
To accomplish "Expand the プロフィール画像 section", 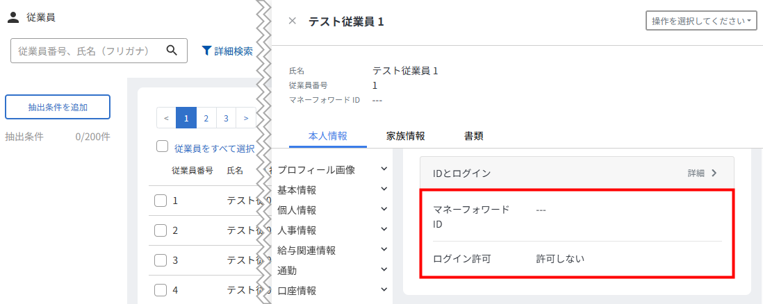I will pyautogui.click(x=384, y=169).
